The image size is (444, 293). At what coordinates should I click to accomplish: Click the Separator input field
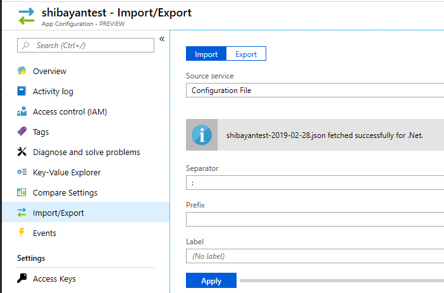tap(315, 183)
